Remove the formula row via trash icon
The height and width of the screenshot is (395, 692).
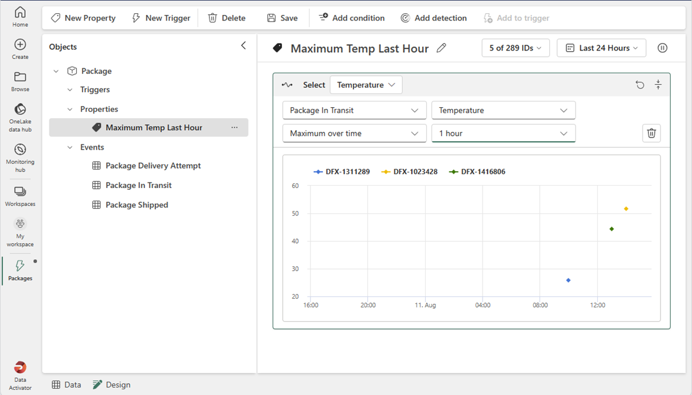tap(651, 133)
